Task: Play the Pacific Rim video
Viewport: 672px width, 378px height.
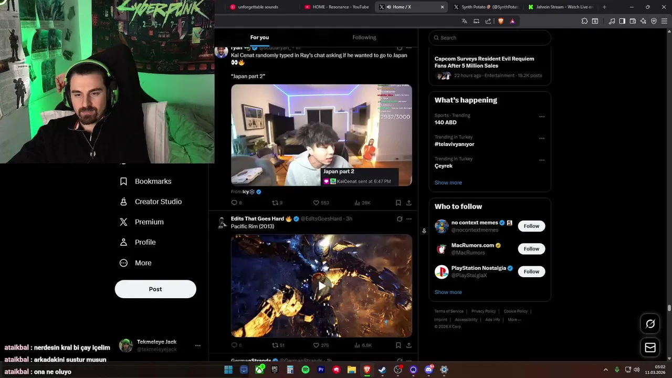Action: [321, 286]
